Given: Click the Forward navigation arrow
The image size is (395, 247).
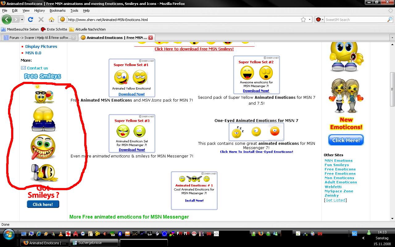Looking at the screenshot, I should point(16,19).
